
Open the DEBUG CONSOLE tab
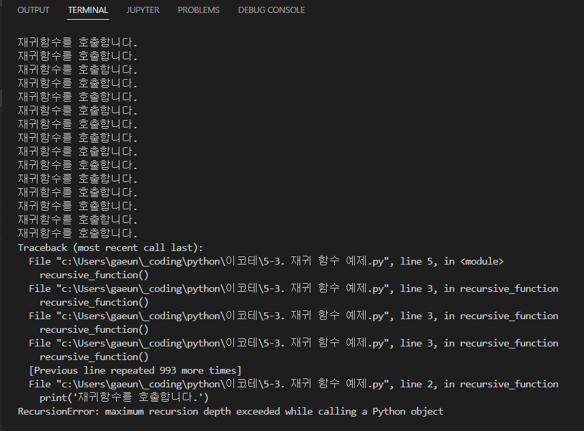[x=271, y=10]
